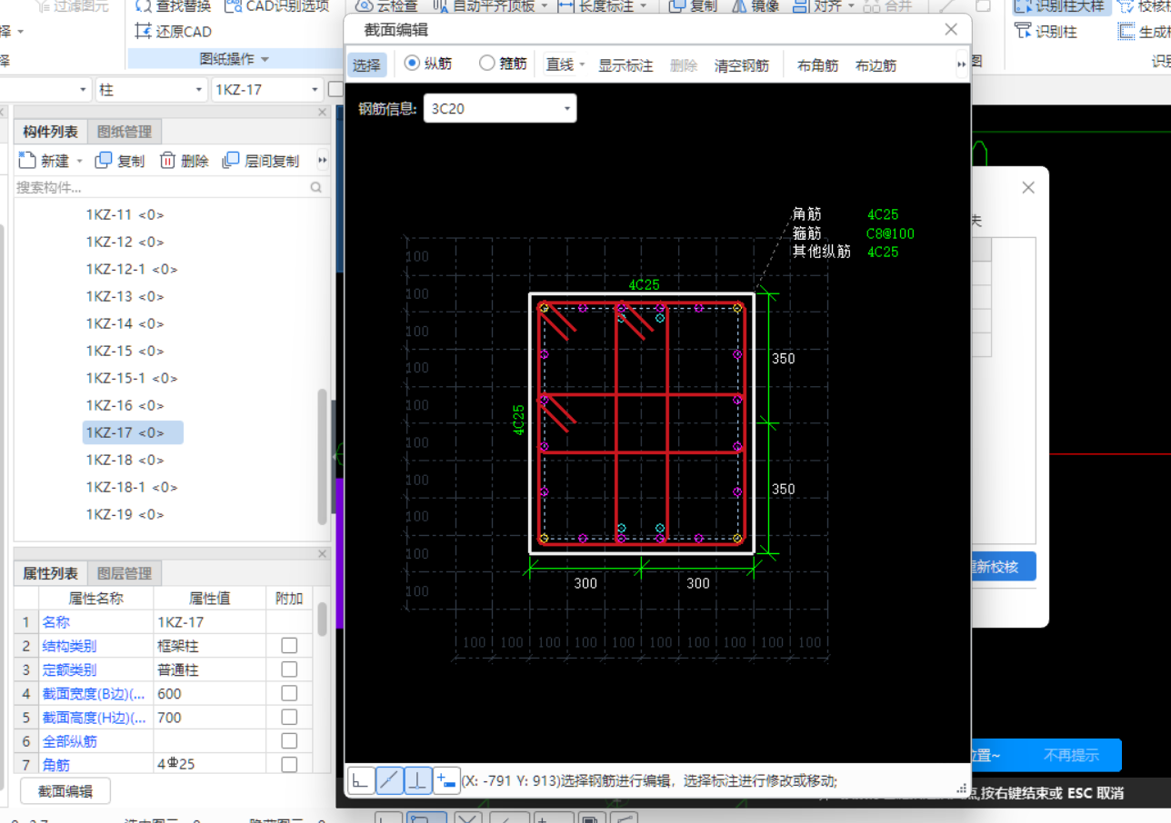This screenshot has height=823, width=1171.
Task: Click the 清空钢筋 button
Action: point(742,65)
